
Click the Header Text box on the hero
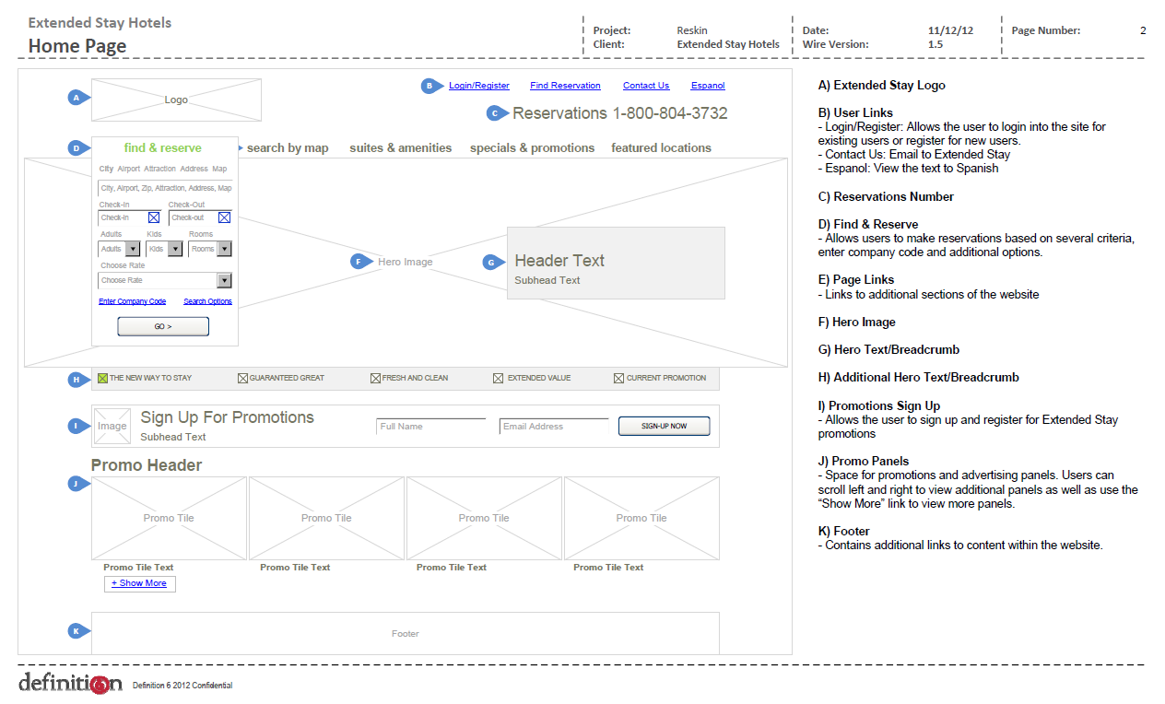click(x=616, y=263)
